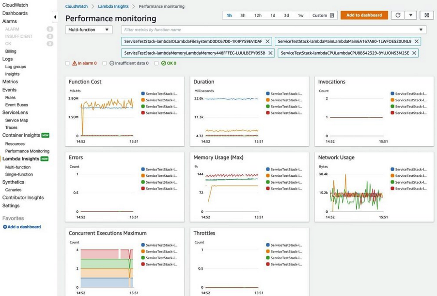Open Lambda Insights breadcrumb link
This screenshot has width=437, height=296.
coord(113,6)
